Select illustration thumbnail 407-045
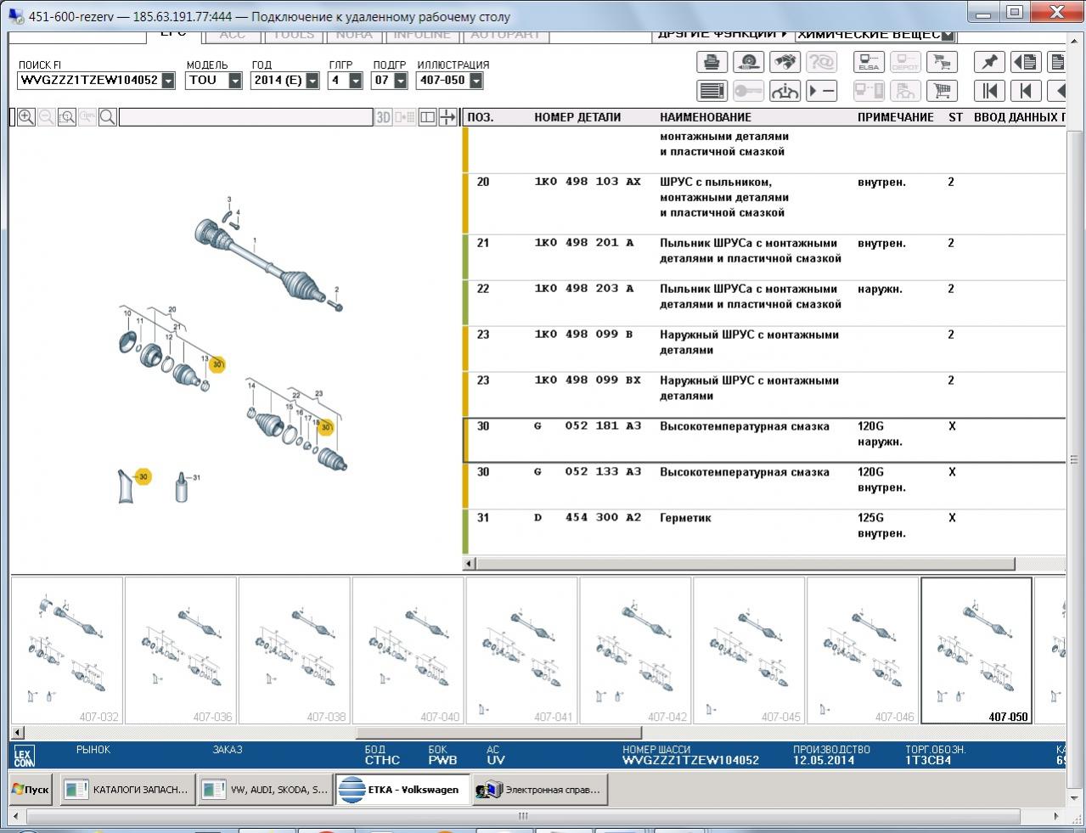Viewport: 1086px width, 833px height. click(750, 650)
